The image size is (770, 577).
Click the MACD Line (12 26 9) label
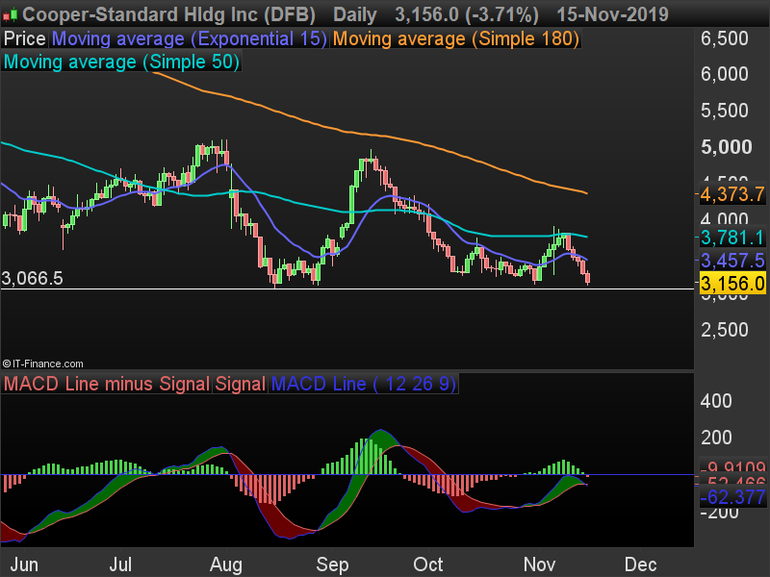(x=364, y=384)
